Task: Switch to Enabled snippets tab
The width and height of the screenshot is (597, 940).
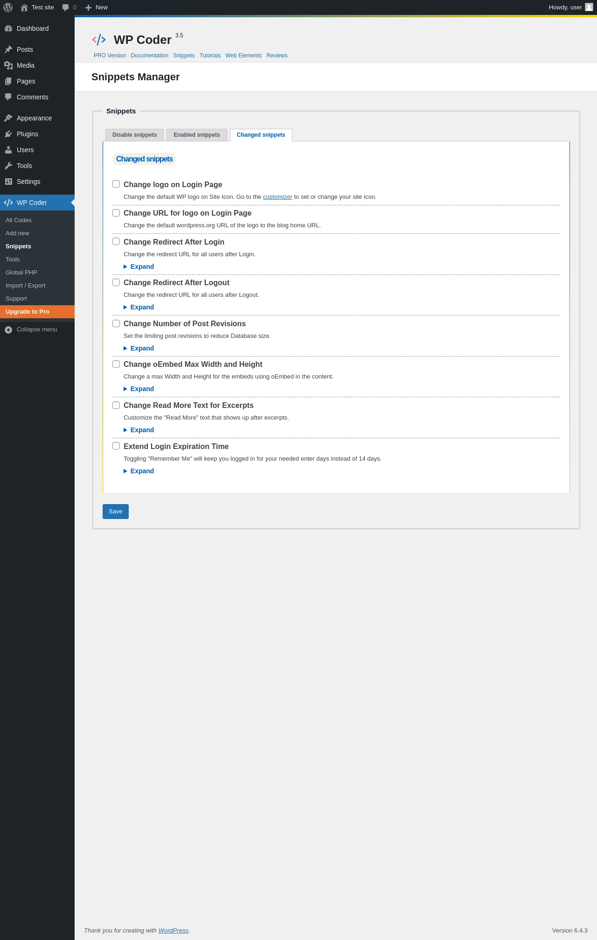Action: click(197, 135)
